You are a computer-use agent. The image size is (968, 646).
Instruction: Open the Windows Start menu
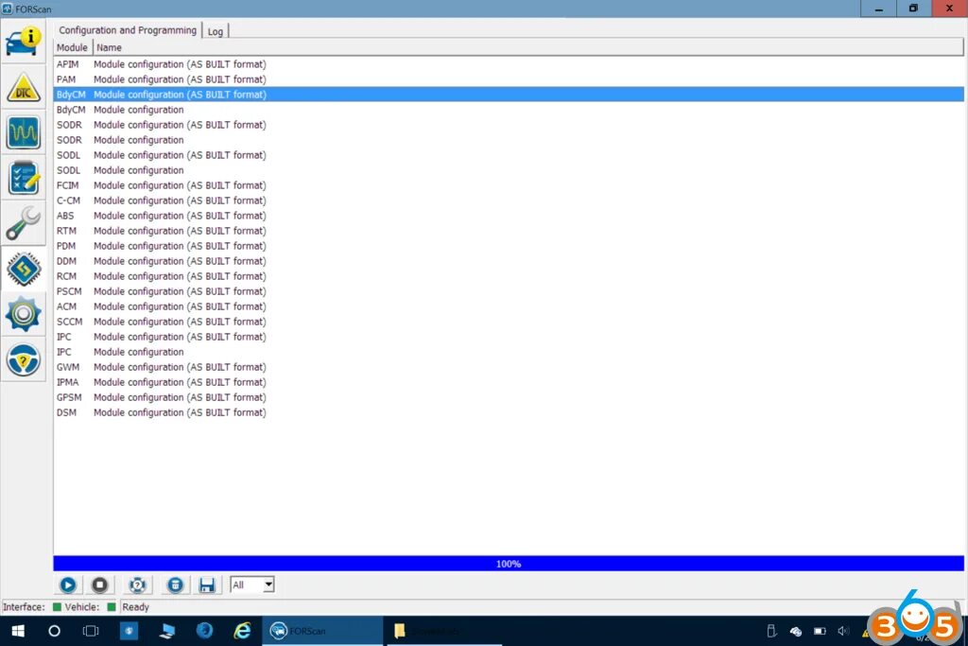point(18,631)
